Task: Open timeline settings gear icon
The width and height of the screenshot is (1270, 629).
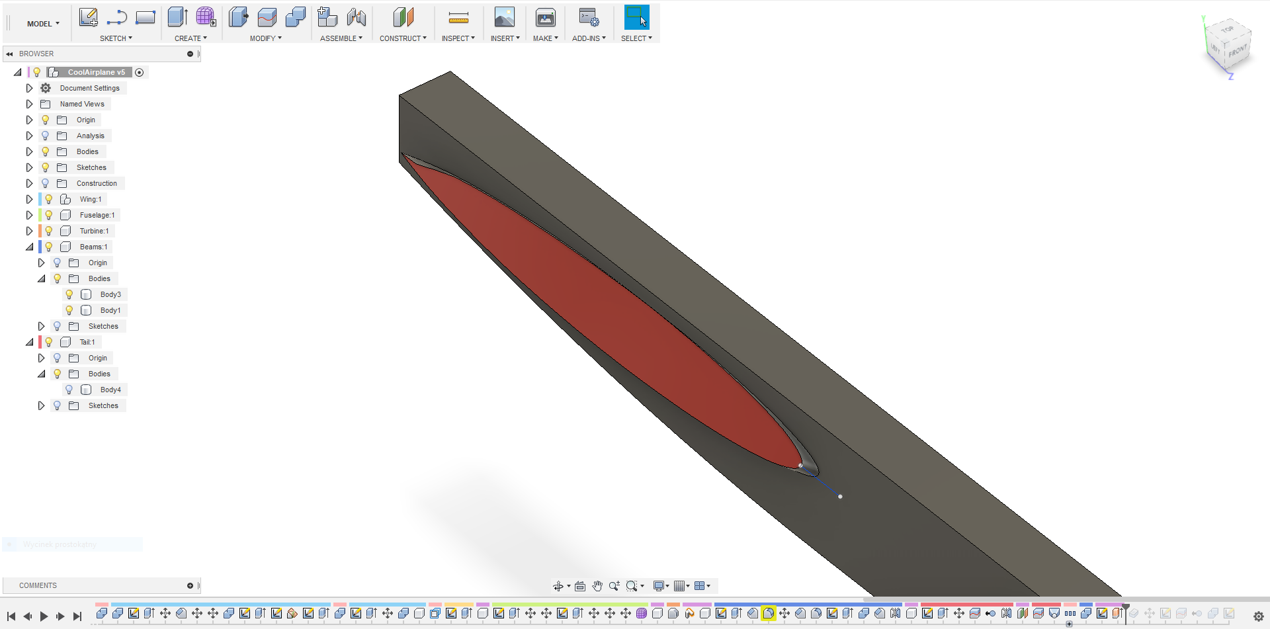Action: pyautogui.click(x=1259, y=616)
